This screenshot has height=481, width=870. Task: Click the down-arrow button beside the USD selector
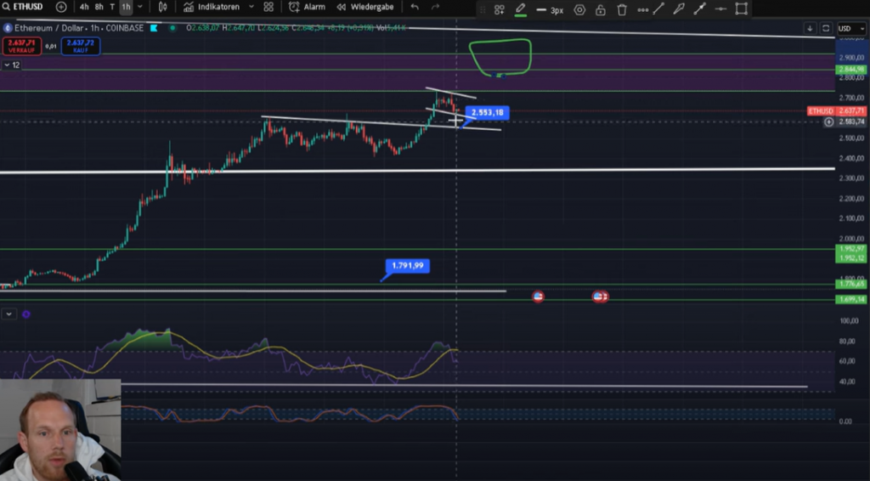coord(810,28)
